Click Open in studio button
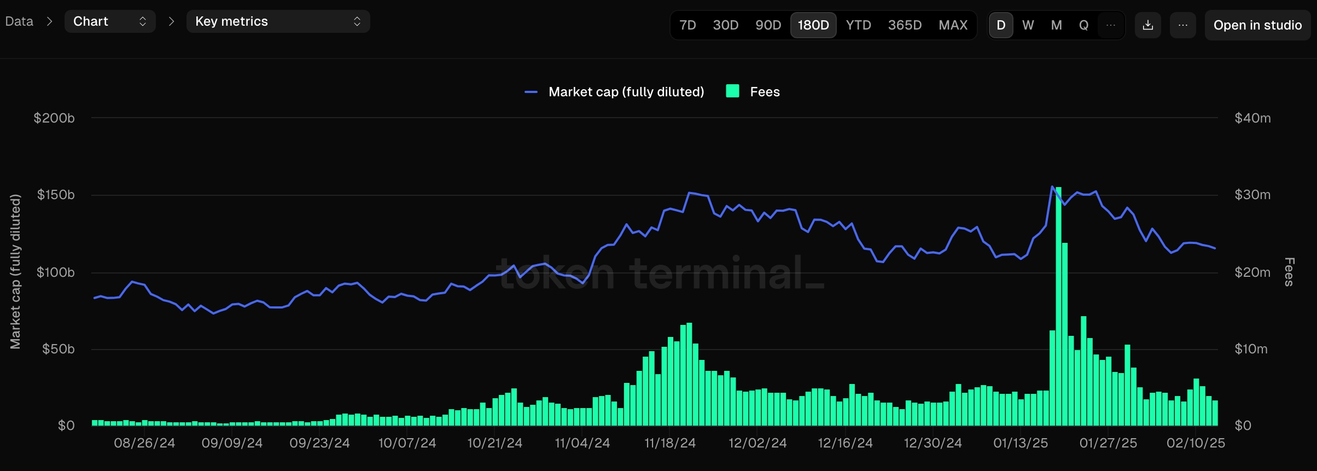Screen dimensions: 1317x471 (1257, 25)
